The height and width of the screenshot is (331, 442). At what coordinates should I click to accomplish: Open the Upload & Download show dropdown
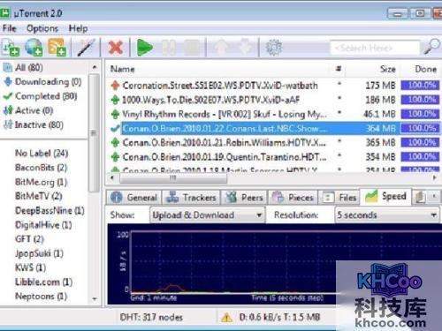tap(208, 215)
